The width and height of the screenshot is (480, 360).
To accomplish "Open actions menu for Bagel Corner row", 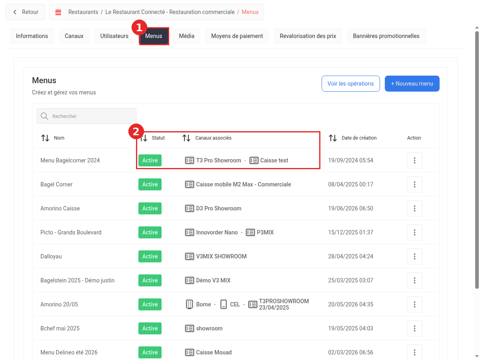I will 415,184.
